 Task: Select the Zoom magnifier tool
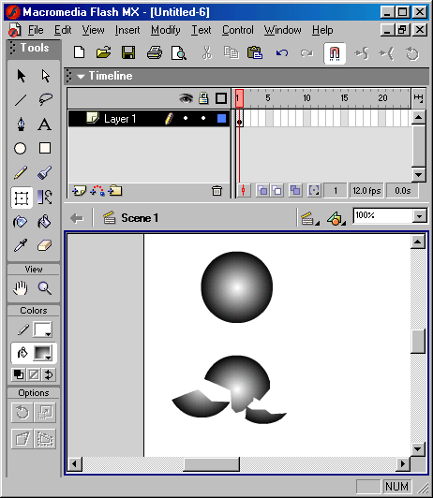[x=45, y=288]
